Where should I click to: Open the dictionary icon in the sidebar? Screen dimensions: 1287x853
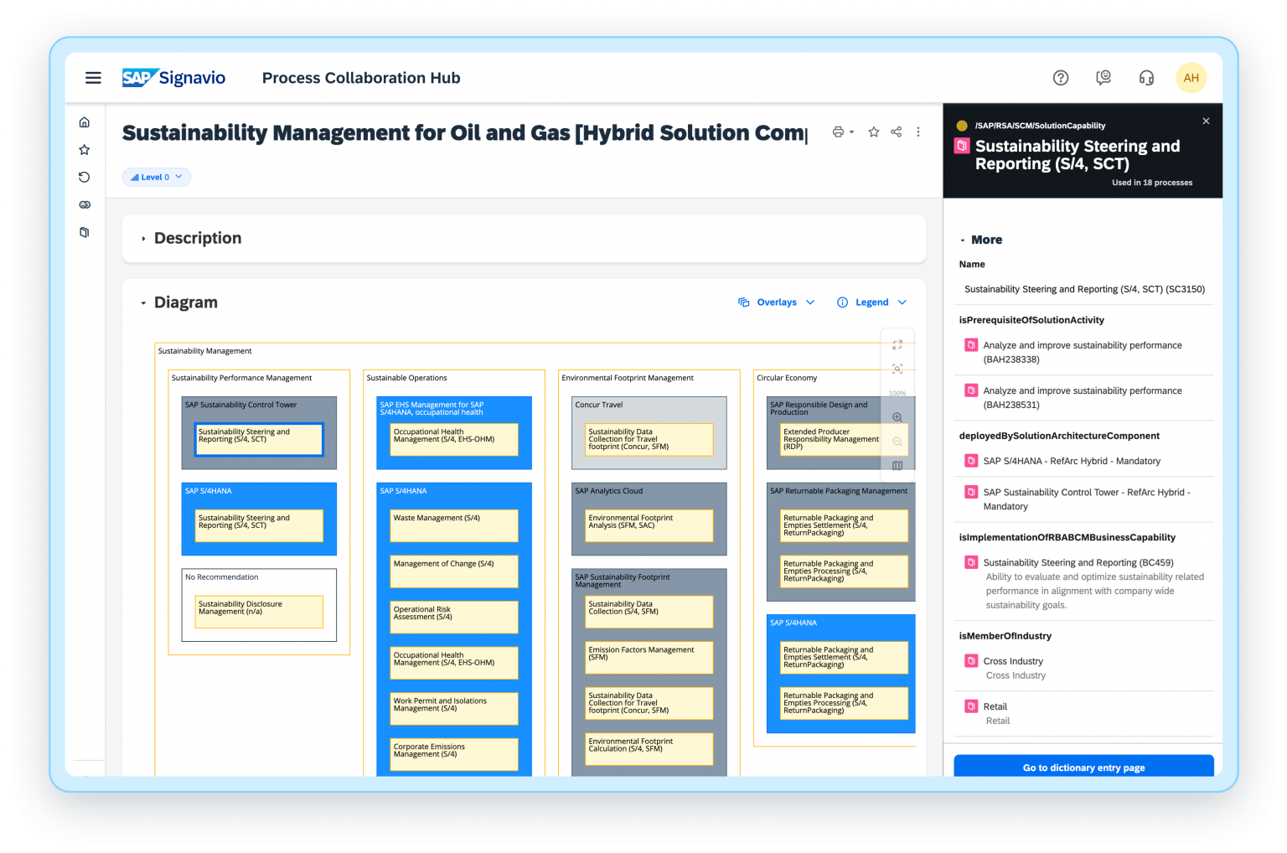[x=85, y=232]
